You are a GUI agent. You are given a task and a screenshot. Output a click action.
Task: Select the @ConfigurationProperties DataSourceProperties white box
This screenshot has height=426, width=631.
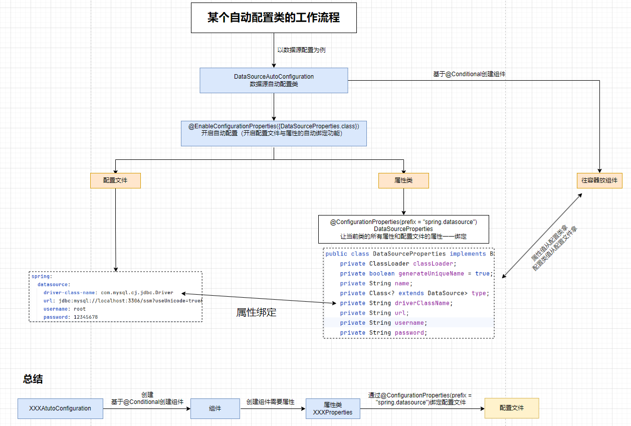403,229
